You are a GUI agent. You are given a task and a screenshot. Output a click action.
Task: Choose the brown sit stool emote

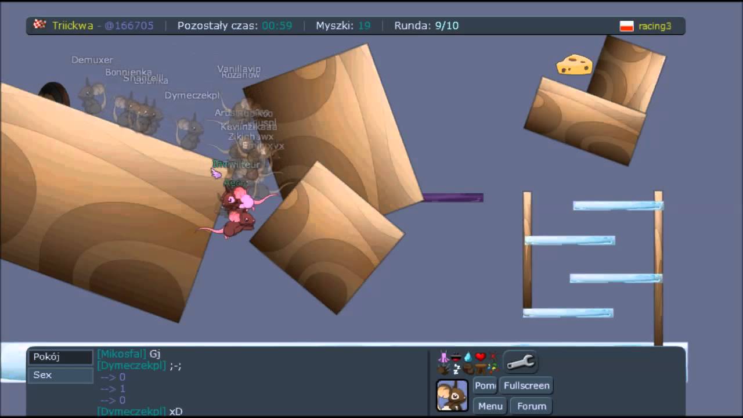[x=481, y=369]
